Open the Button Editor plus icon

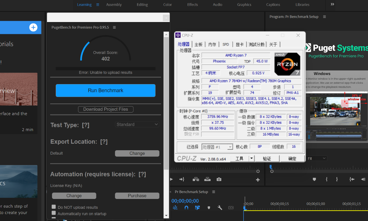tap(257, 180)
